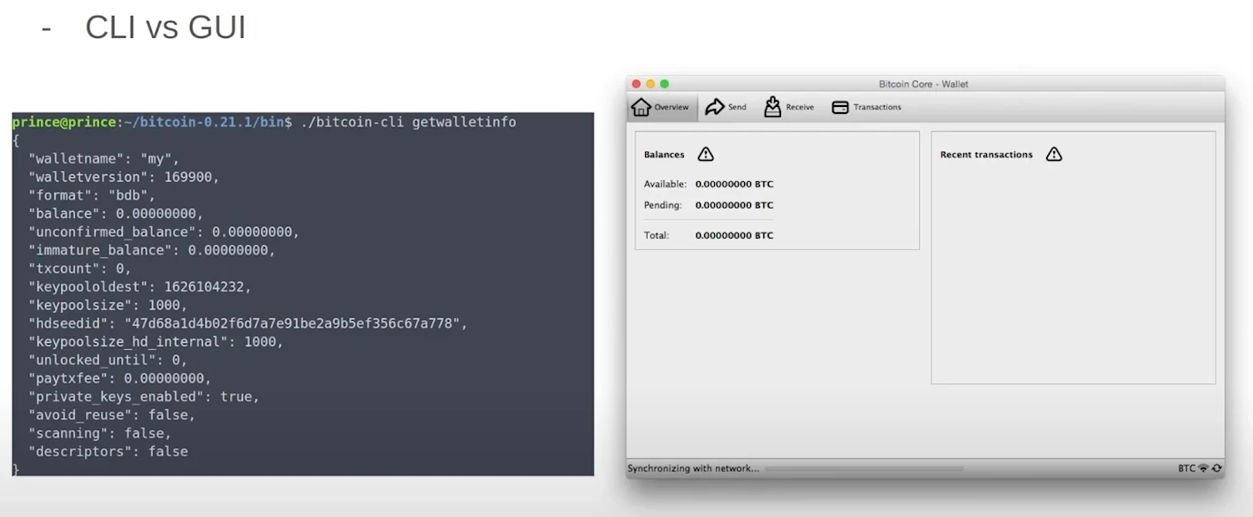
Task: Click the Synchronizing with network status text
Action: click(x=693, y=468)
